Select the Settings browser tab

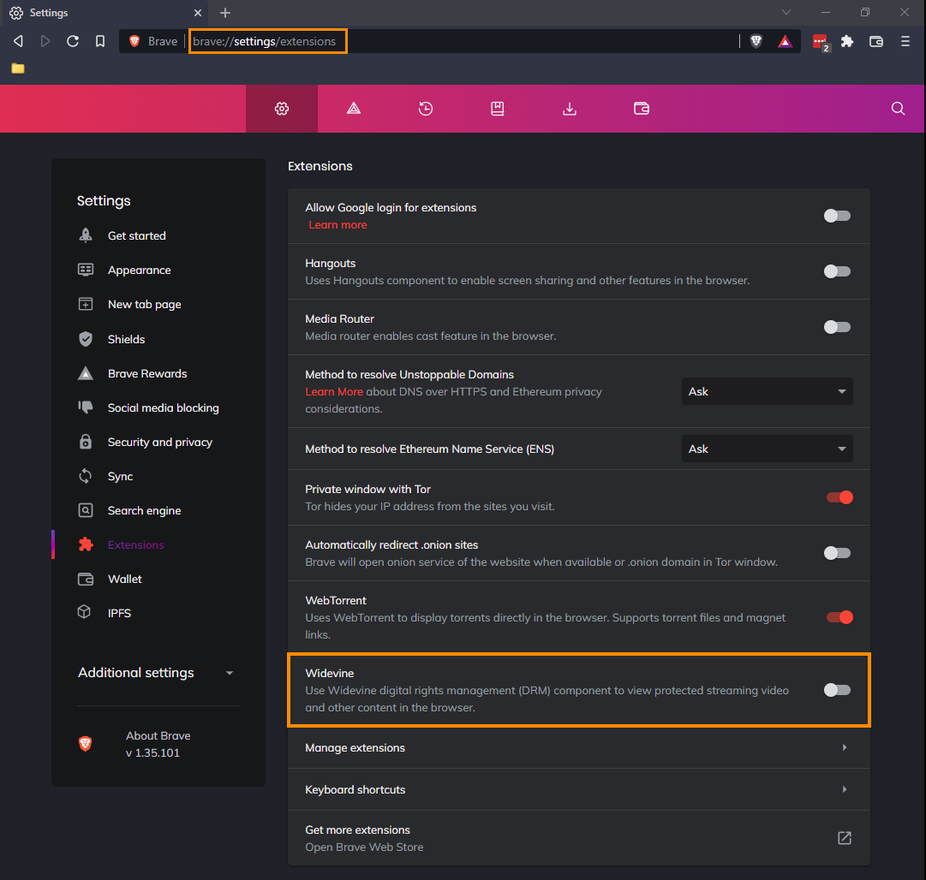tap(106, 12)
